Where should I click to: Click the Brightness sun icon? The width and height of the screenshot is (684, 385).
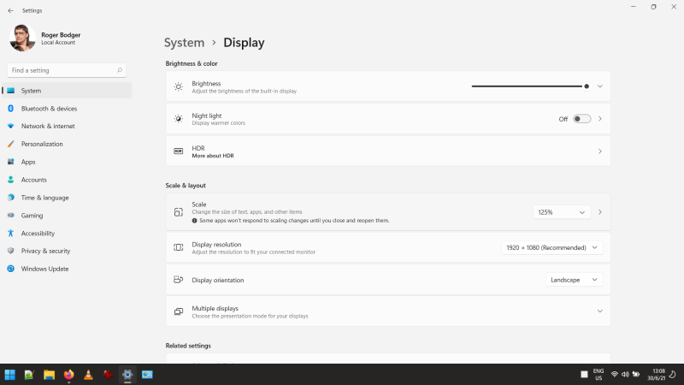(x=179, y=86)
